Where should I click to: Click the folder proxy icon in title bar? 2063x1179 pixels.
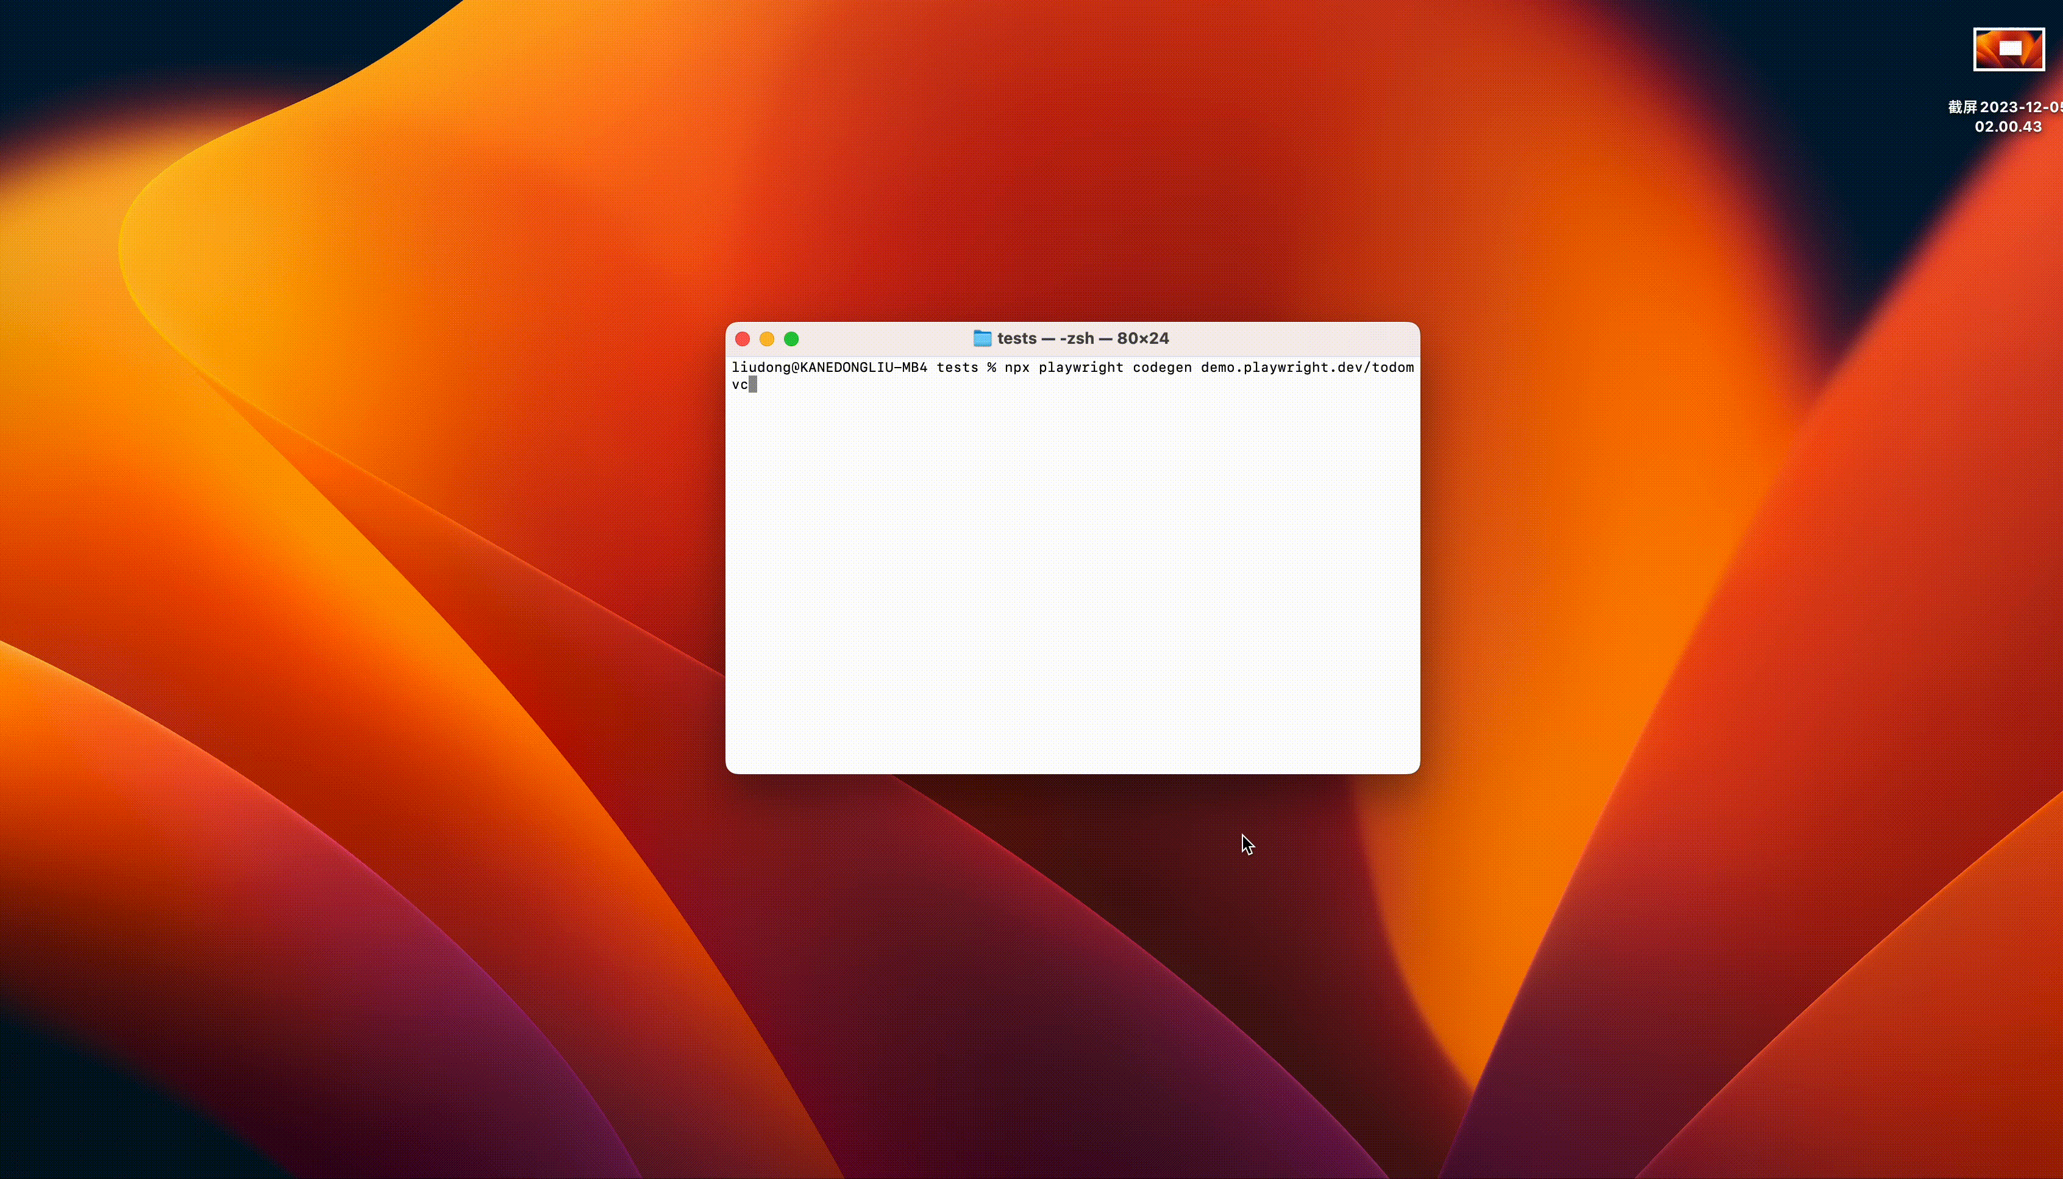pos(982,338)
